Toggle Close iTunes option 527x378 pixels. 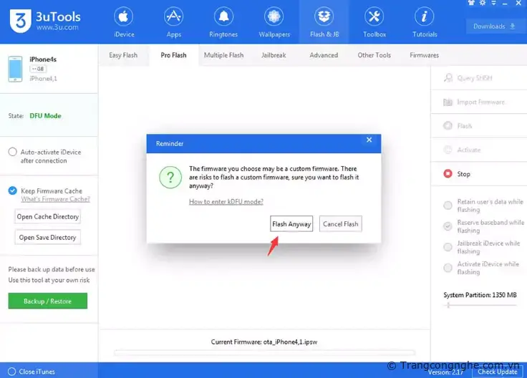pos(10,372)
